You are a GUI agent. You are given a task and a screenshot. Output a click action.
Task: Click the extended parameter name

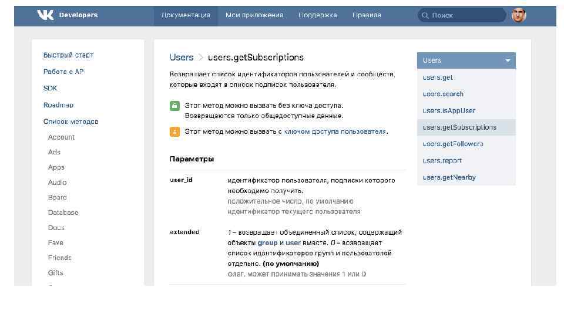coord(184,232)
